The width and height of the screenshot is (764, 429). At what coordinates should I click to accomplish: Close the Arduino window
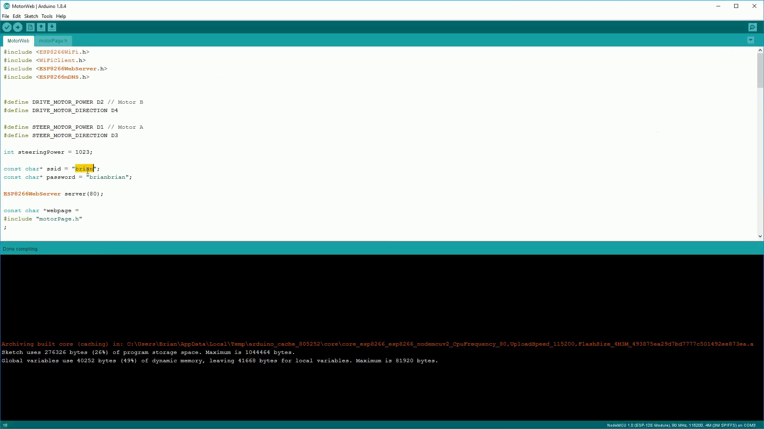[x=754, y=6]
